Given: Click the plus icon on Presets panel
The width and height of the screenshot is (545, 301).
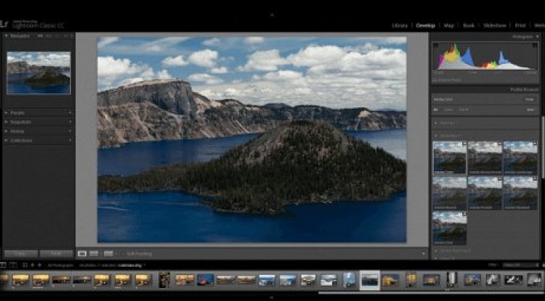Looking at the screenshot, I should [70, 112].
